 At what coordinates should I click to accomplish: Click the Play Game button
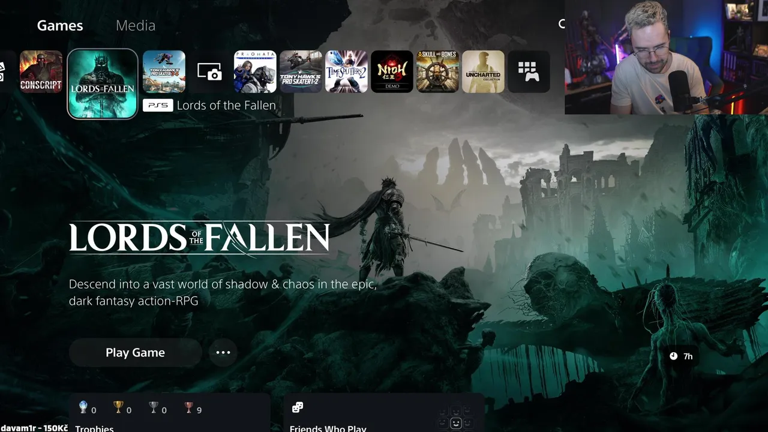point(135,352)
